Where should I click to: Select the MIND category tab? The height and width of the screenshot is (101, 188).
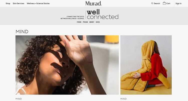[x=79, y=22]
